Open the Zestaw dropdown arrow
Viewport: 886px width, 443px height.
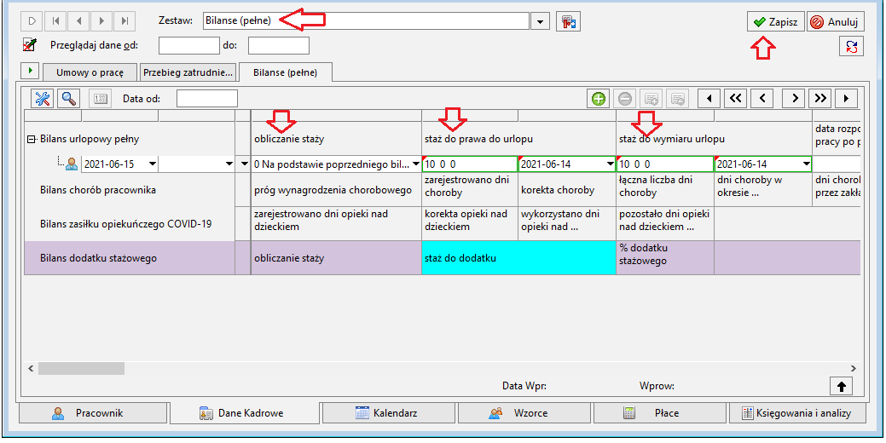(540, 21)
